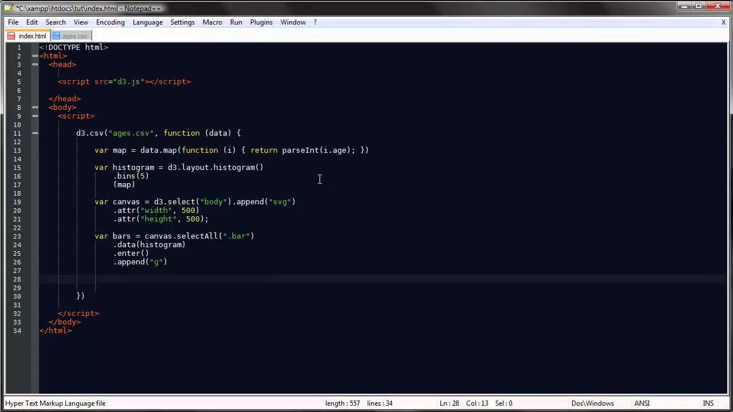
Task: Switch to the index.html tab
Action: (x=27, y=36)
